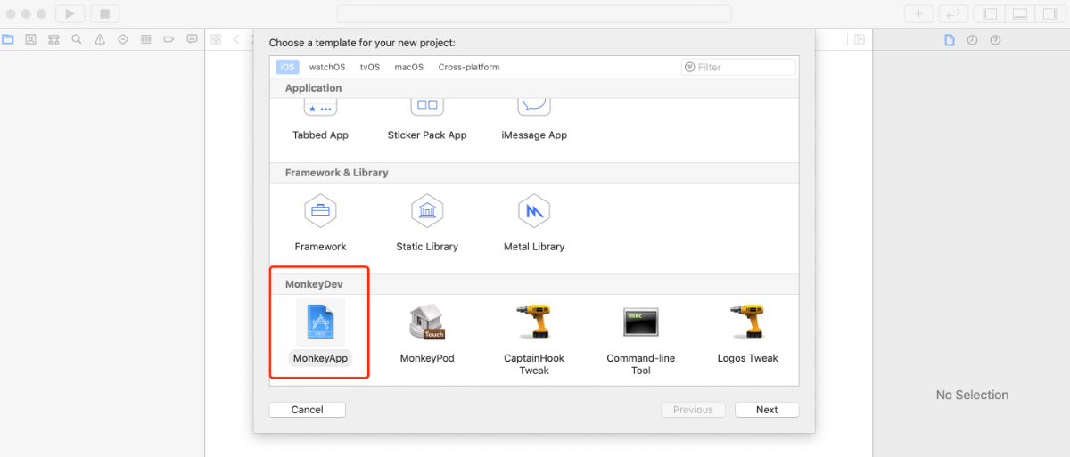Click the template Filter search field
Viewport: 1070px width, 457px height.
(x=738, y=67)
